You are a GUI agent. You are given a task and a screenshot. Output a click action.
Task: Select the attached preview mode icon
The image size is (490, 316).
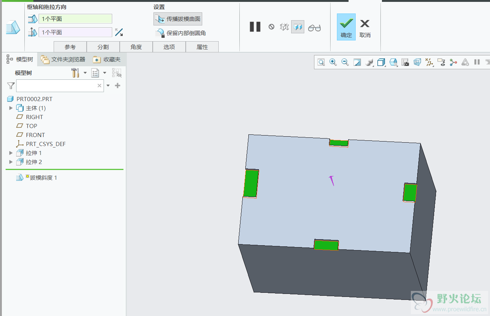click(x=298, y=27)
